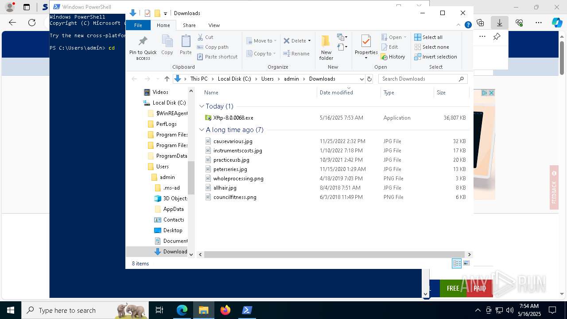Click Rename in Organize group
The height and width of the screenshot is (319, 567).
(296, 54)
